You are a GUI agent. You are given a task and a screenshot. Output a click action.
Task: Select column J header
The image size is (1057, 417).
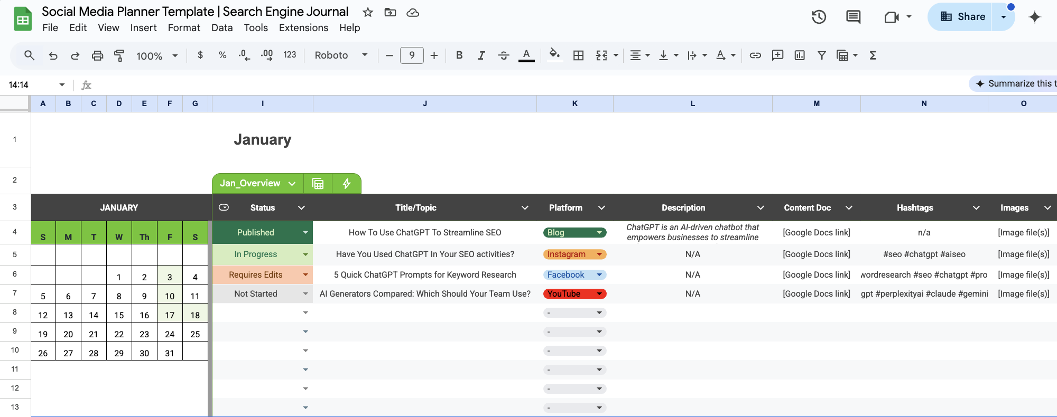425,103
